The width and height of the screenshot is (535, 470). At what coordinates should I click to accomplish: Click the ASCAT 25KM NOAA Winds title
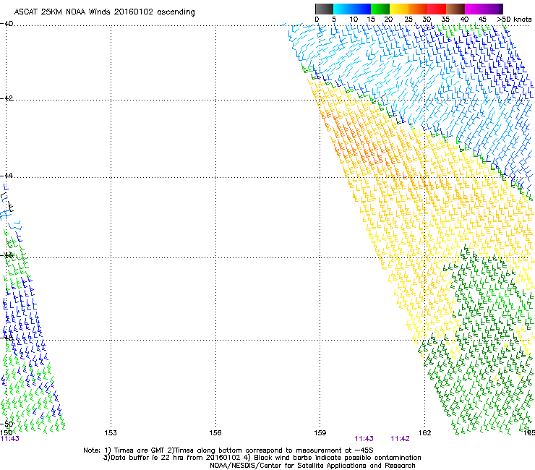(104, 12)
